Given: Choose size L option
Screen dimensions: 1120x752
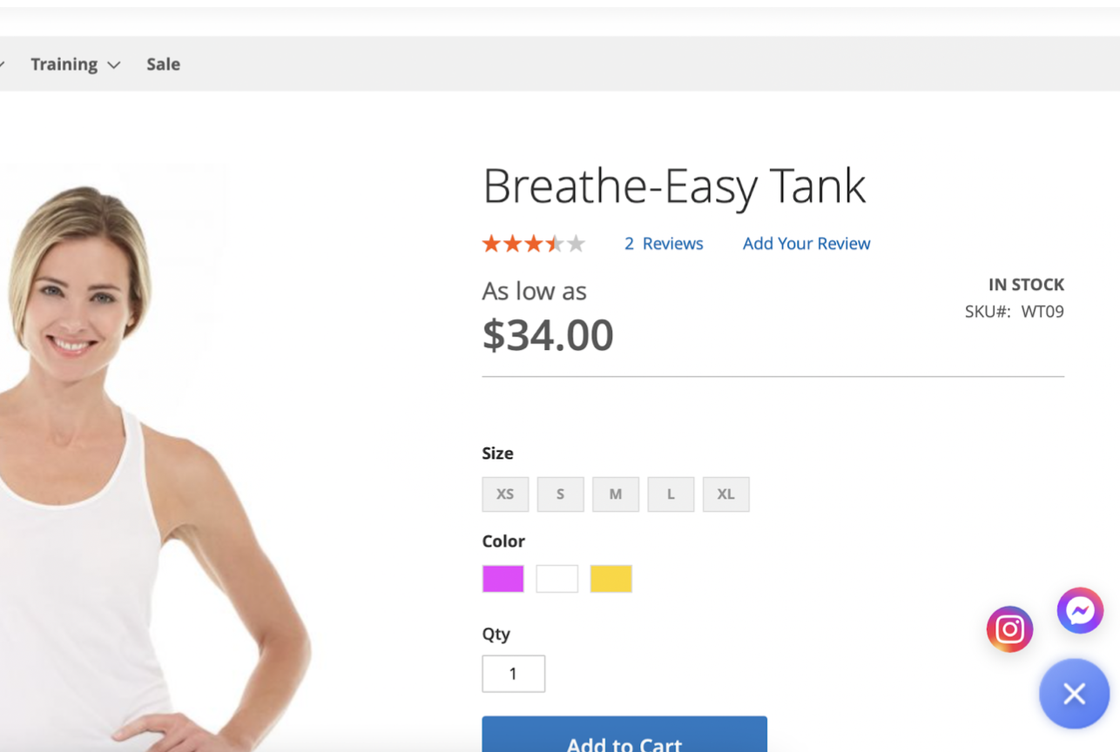Looking at the screenshot, I should pos(671,494).
